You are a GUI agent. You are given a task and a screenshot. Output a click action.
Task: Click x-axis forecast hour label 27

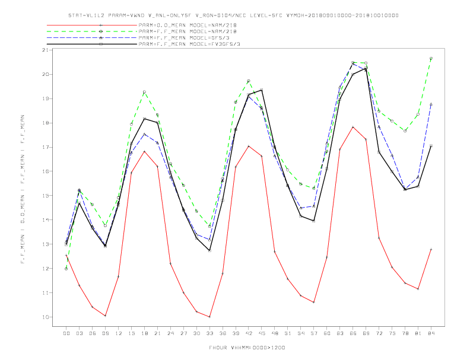point(183,333)
